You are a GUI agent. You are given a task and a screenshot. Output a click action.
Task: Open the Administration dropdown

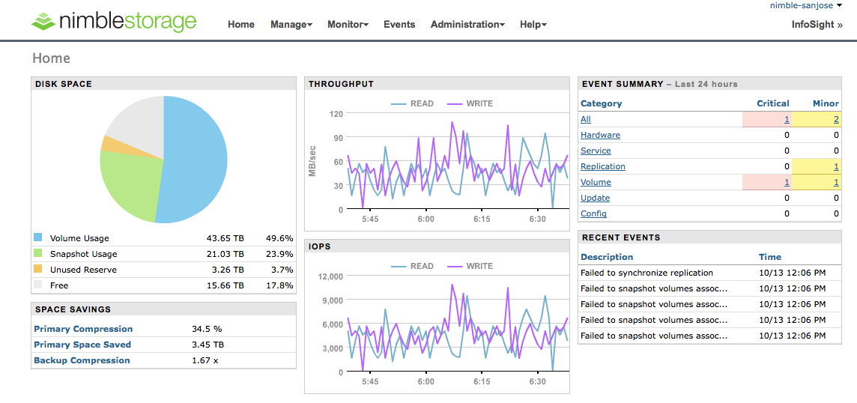click(467, 25)
